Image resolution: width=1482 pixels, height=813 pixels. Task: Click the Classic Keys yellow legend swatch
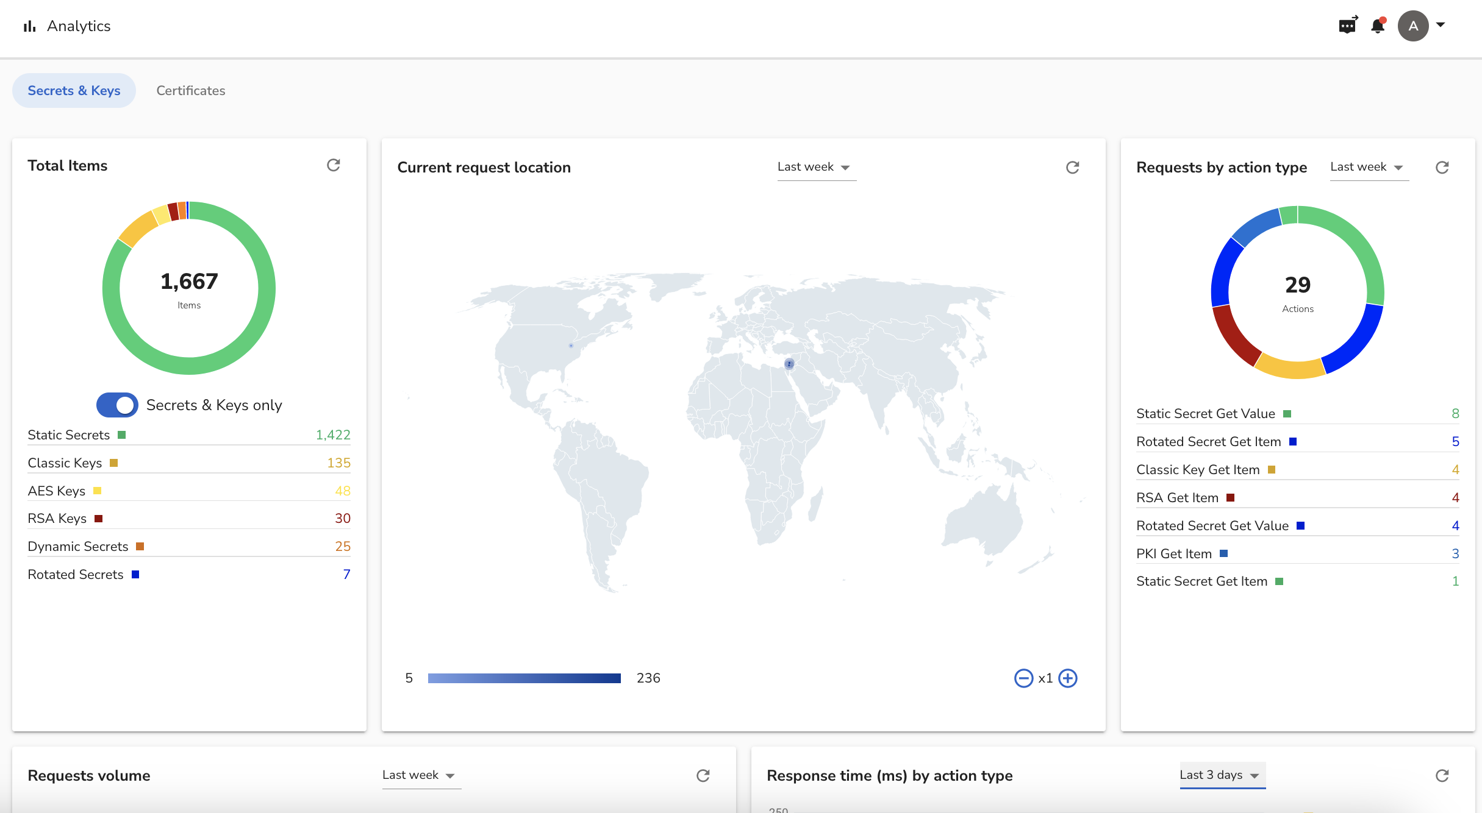coord(113,463)
